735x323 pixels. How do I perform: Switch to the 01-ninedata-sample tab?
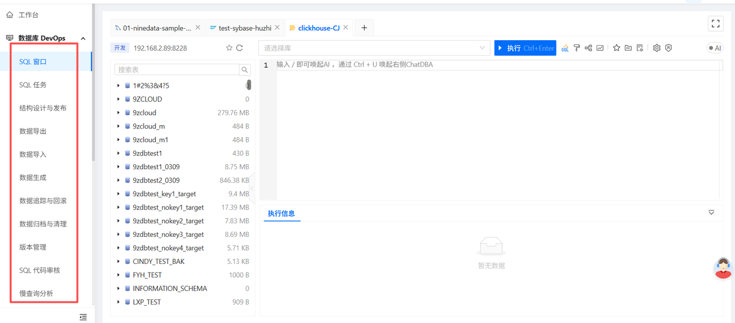[x=157, y=28]
